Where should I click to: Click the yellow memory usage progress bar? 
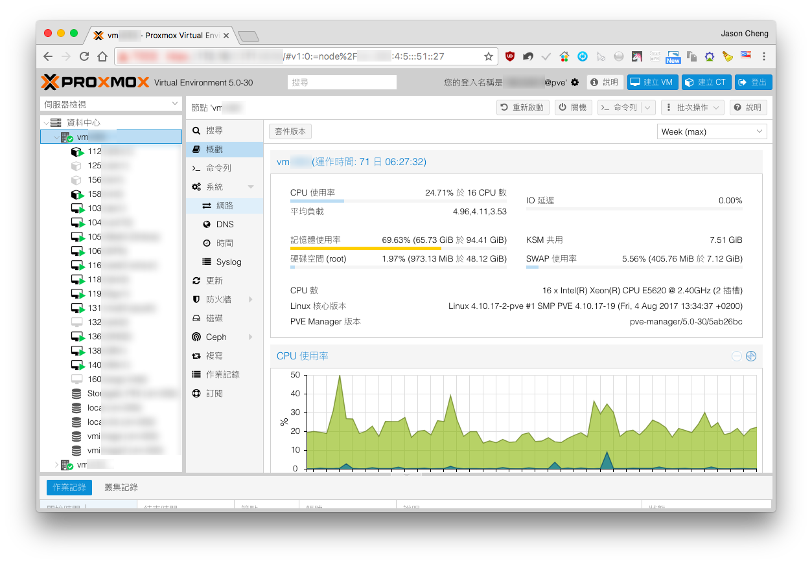click(399, 248)
